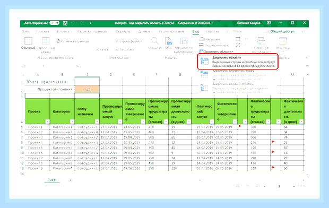
Task: Open the Вставка ribbon tab
Action: point(63,31)
